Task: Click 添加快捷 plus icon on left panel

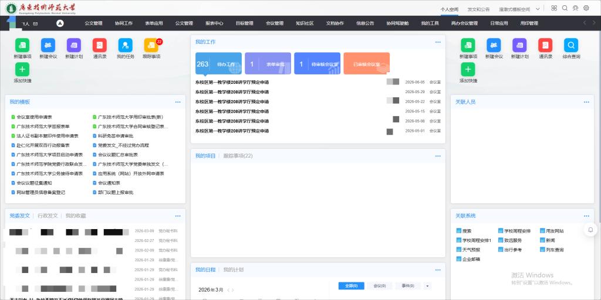Action: pyautogui.click(x=22, y=69)
